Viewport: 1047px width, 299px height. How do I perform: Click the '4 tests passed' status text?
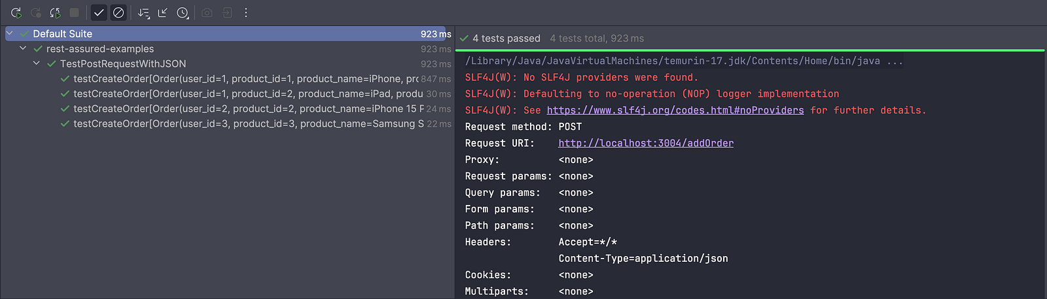(506, 39)
